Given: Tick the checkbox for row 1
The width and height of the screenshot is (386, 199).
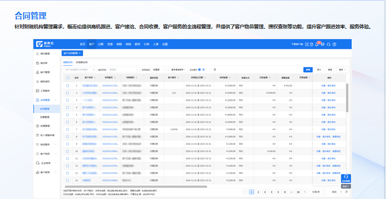Looking at the screenshot, I should pos(68,86).
